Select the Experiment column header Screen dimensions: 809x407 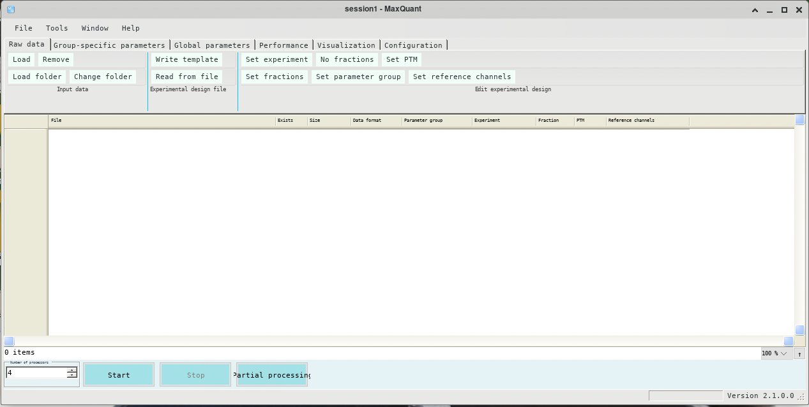(x=504, y=121)
